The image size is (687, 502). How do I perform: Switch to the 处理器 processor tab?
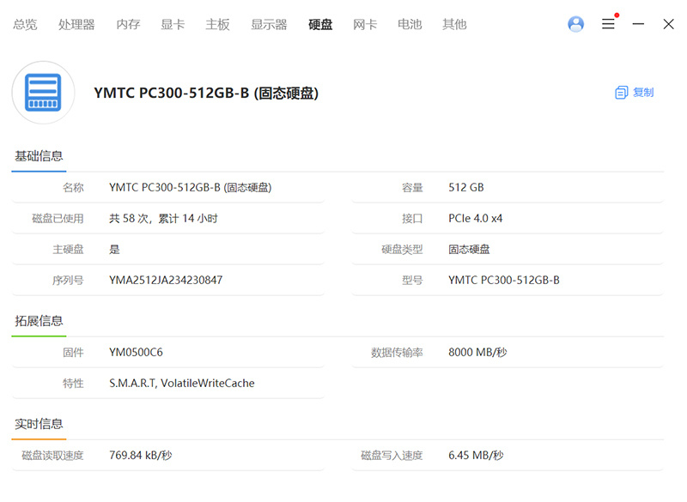(76, 24)
